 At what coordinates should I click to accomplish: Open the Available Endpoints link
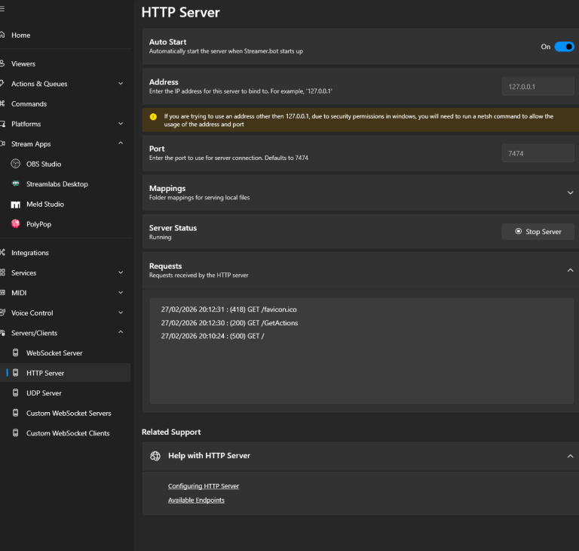(196, 500)
